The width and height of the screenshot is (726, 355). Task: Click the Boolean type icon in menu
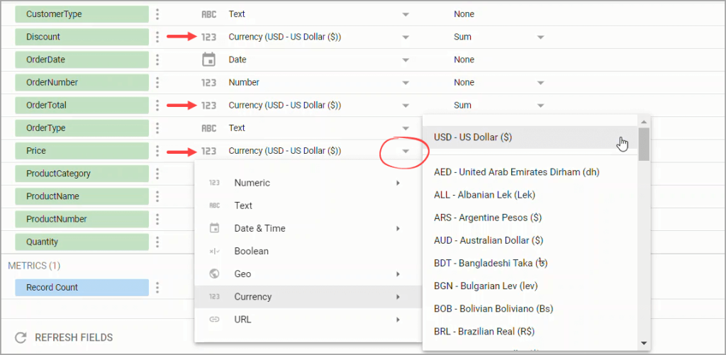214,252
